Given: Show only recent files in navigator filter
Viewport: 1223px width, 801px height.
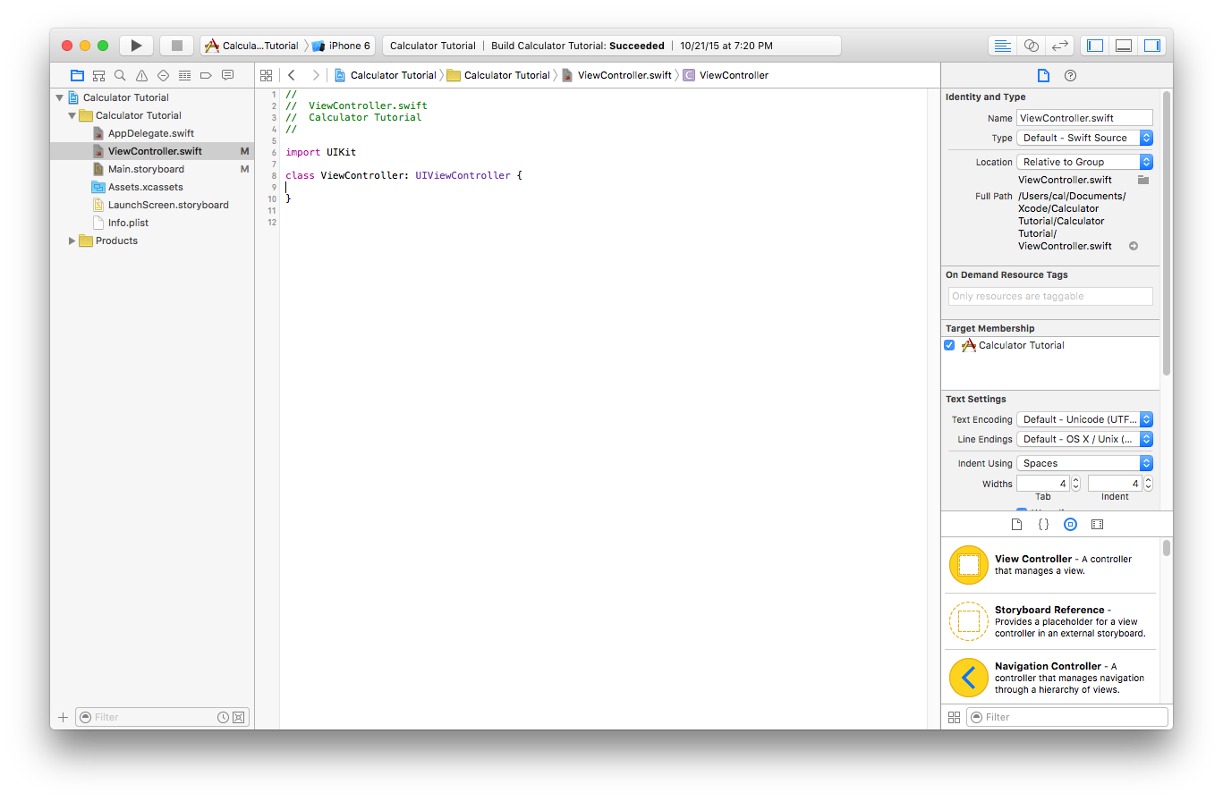Looking at the screenshot, I should pyautogui.click(x=223, y=717).
